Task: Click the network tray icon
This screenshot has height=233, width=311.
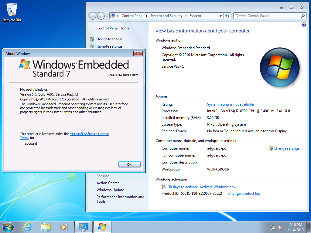Action: click(x=273, y=228)
